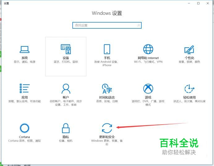Click the 更新和安全 label

(107, 137)
